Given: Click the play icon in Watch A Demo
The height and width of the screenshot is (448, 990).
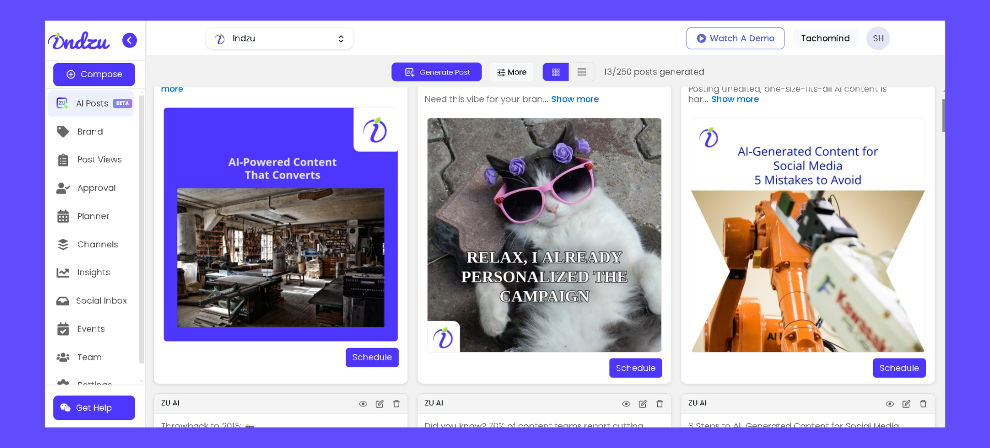Looking at the screenshot, I should tap(701, 38).
